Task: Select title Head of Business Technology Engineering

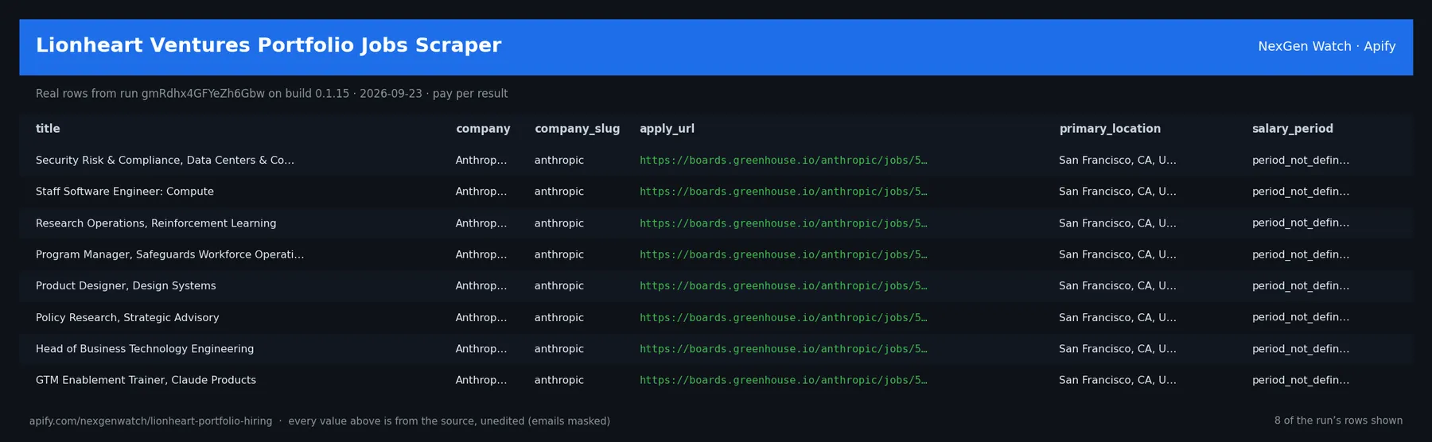Action: (145, 349)
